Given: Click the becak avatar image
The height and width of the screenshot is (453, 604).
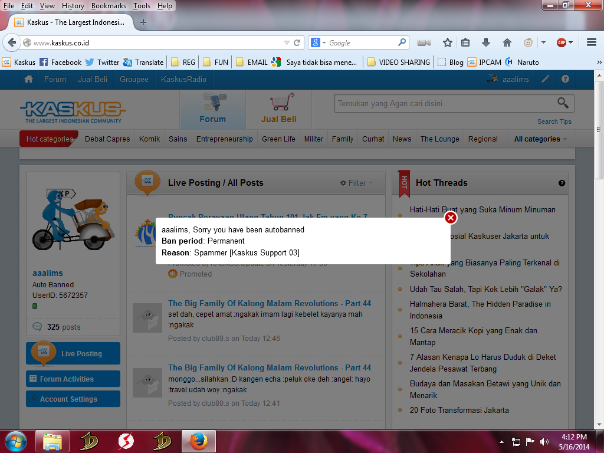Looking at the screenshot, I should (73, 219).
